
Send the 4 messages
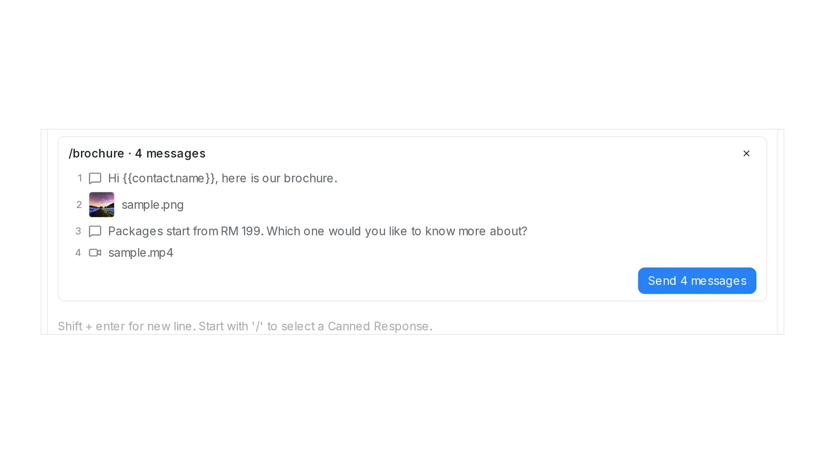tap(697, 280)
